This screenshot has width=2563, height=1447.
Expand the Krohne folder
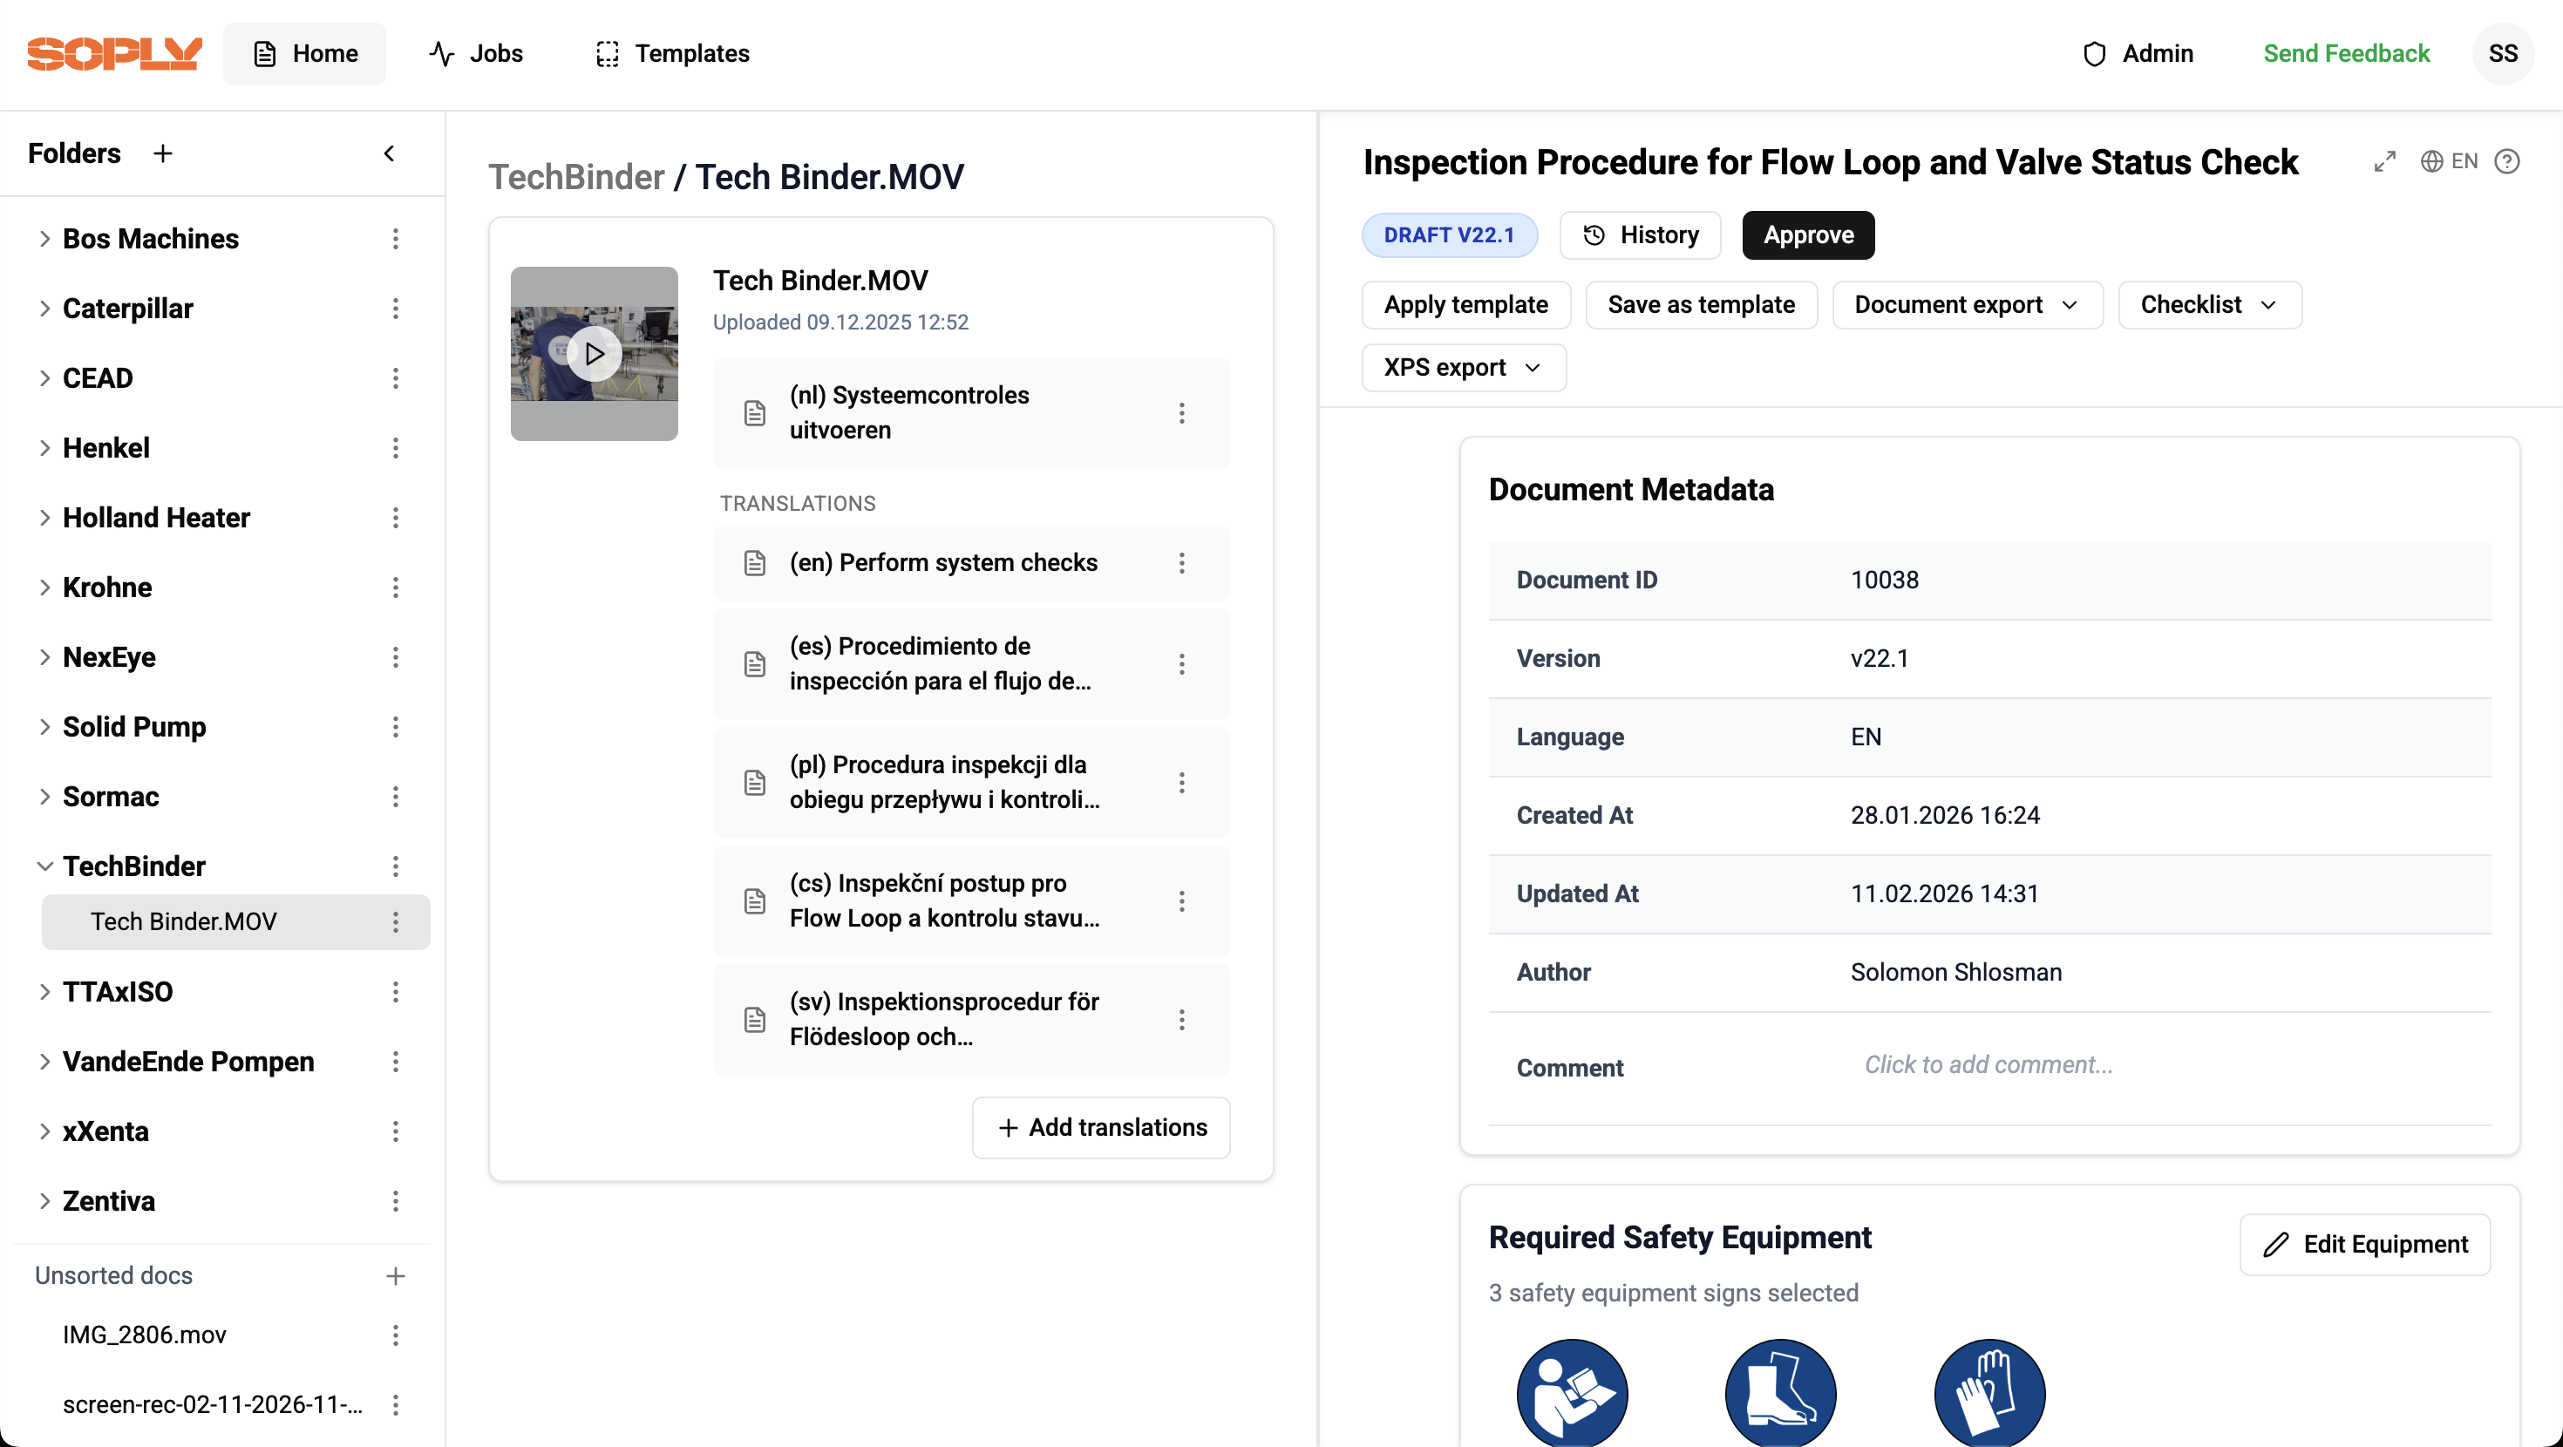[44, 588]
